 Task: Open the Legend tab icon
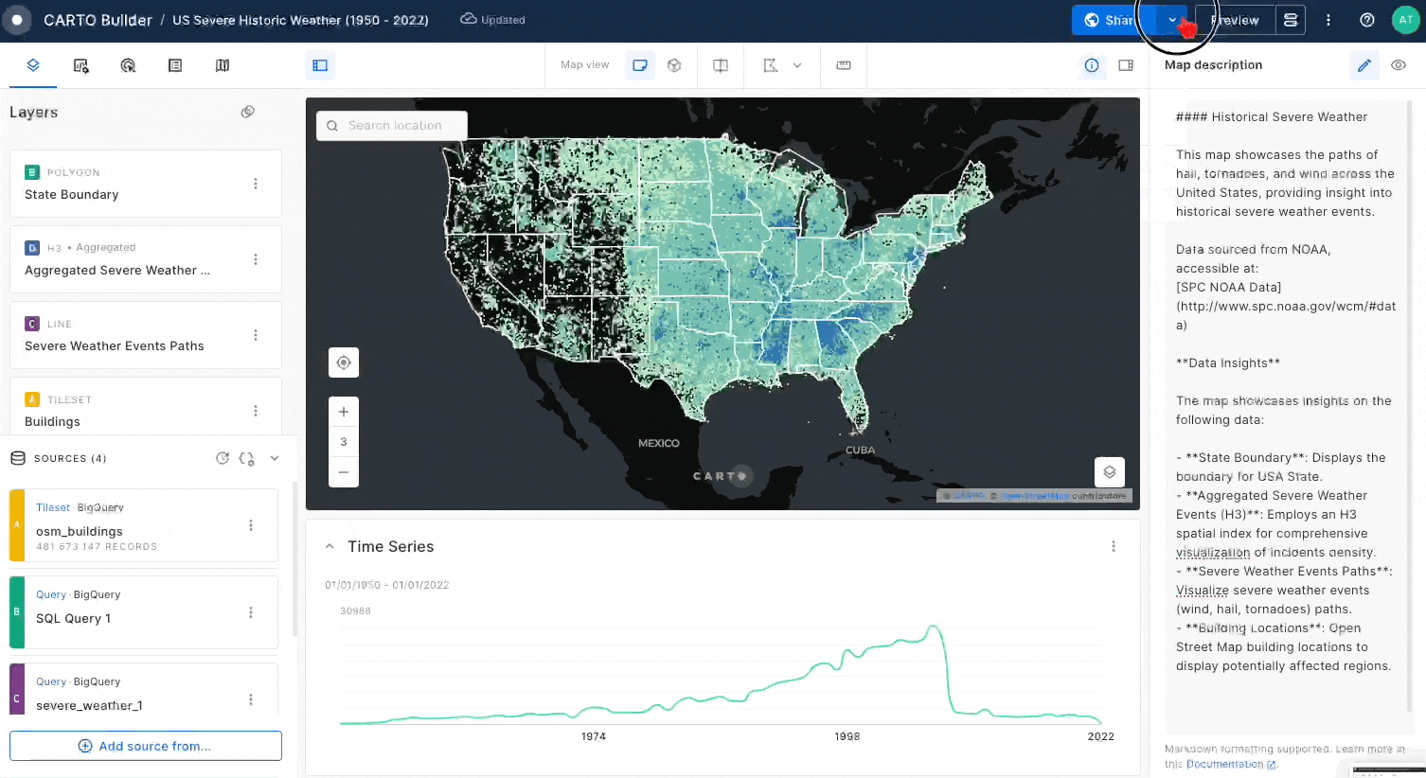point(175,65)
